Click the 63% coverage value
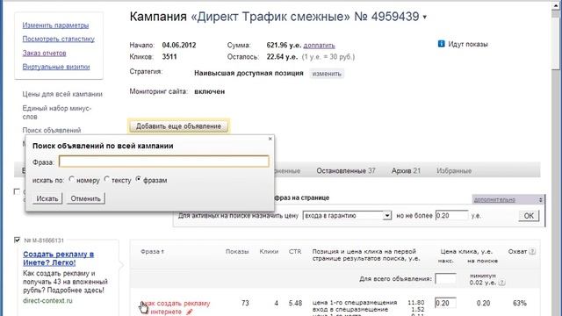This screenshot has height=316, width=562. (x=519, y=303)
